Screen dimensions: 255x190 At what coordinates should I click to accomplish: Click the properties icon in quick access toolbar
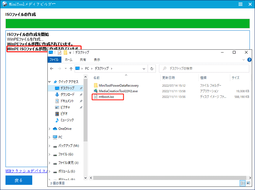[x=60, y=52]
